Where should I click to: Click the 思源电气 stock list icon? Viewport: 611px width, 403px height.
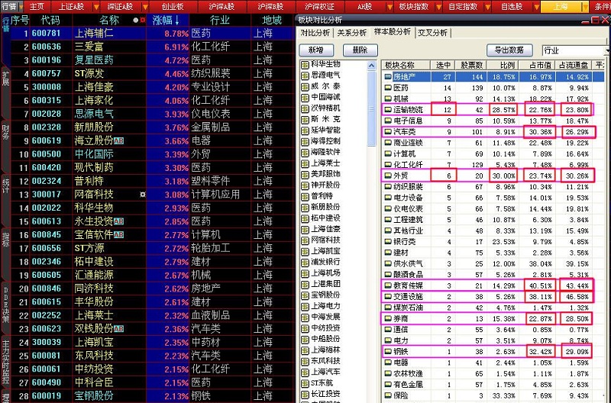coord(305,76)
